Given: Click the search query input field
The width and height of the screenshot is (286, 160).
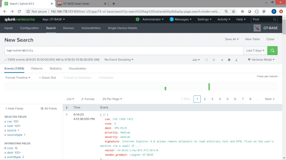Looking at the screenshot, I should (124, 51).
